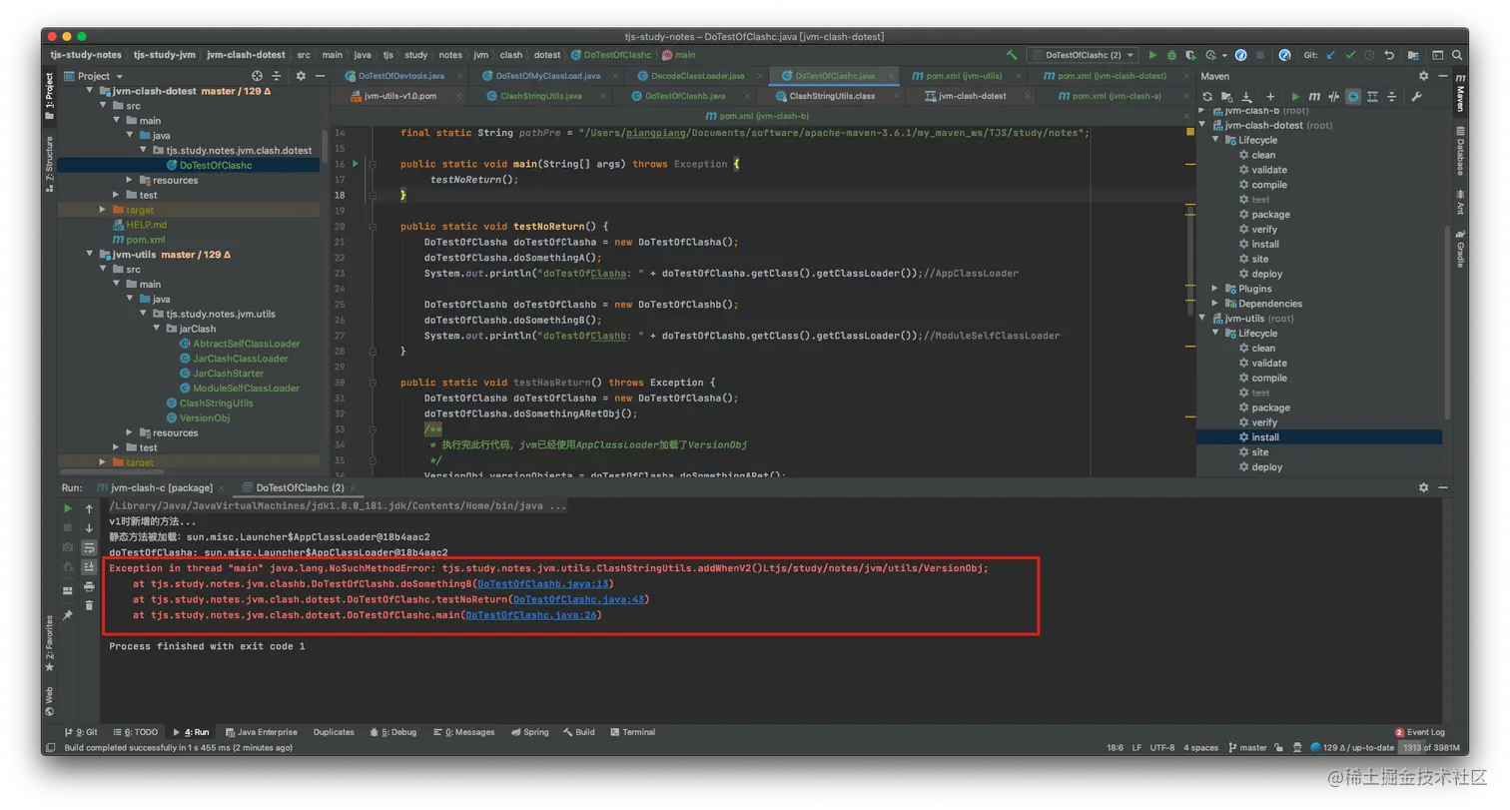
Task: Expand the target folder under jvm-clash-dotest
Action: coord(103,210)
